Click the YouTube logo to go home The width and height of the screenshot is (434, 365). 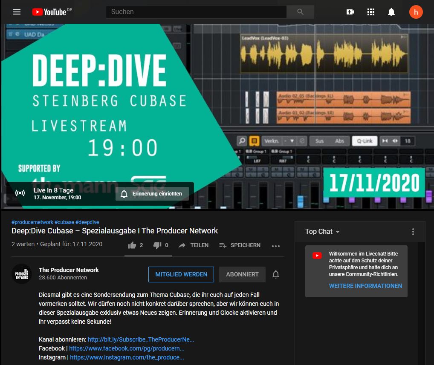[49, 12]
